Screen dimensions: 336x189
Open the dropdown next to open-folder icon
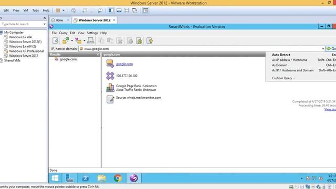(x=72, y=40)
